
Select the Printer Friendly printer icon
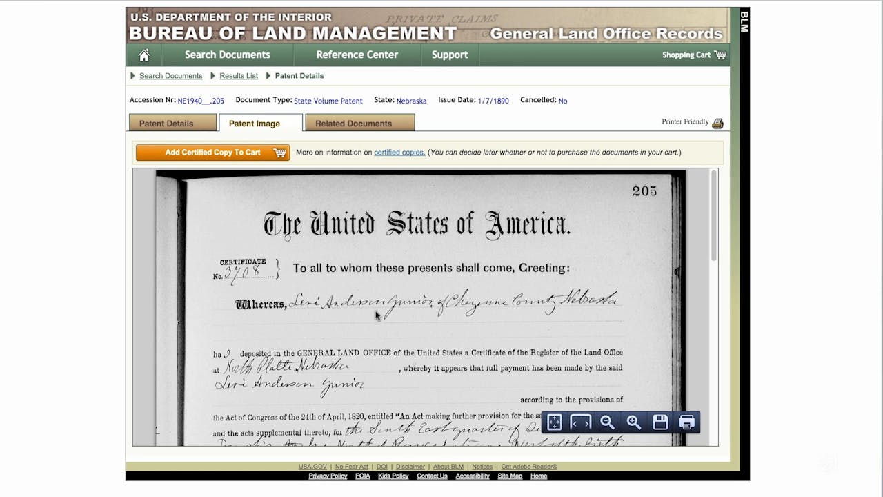pos(717,122)
